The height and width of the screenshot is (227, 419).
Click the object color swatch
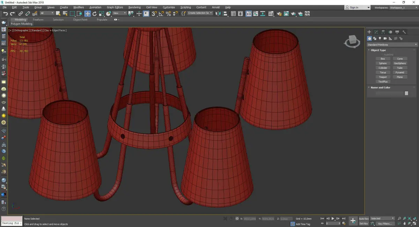click(x=406, y=93)
